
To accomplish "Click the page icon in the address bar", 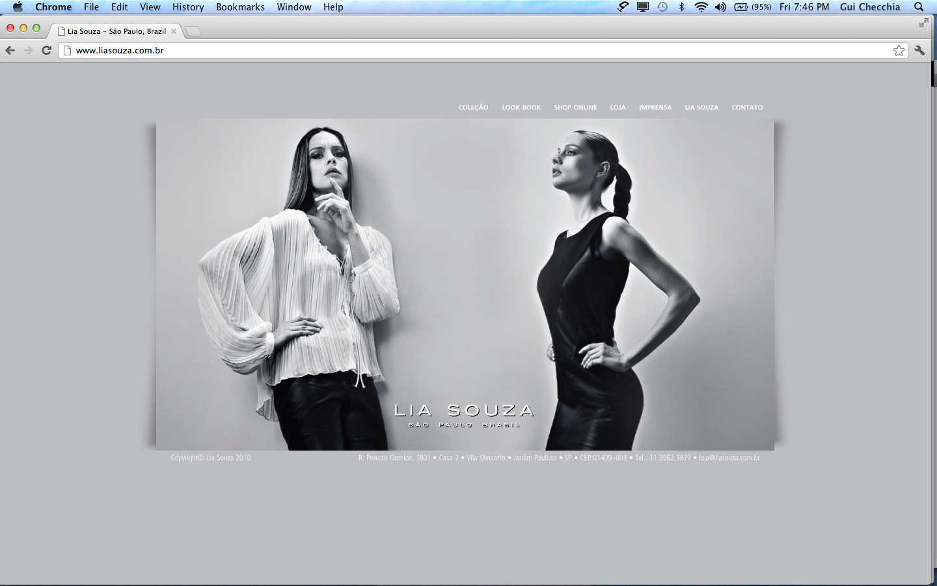I will [x=67, y=50].
